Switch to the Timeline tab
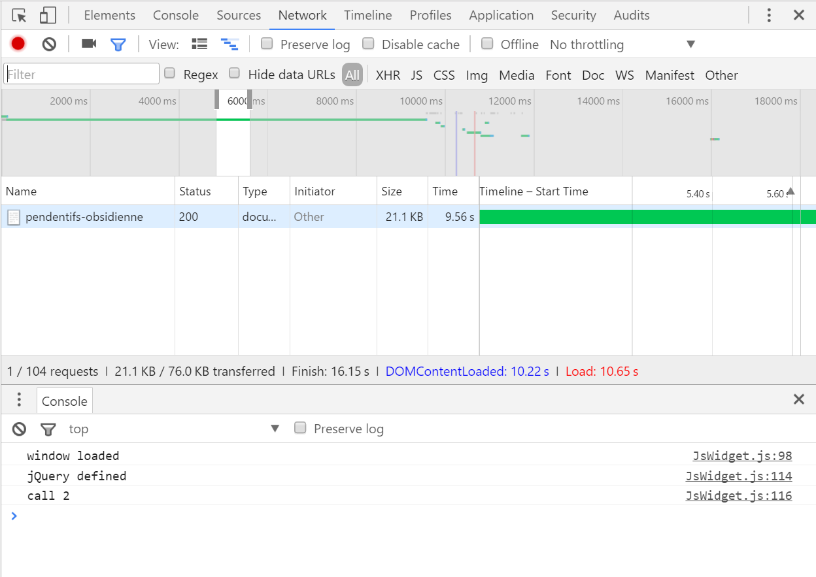 point(368,15)
